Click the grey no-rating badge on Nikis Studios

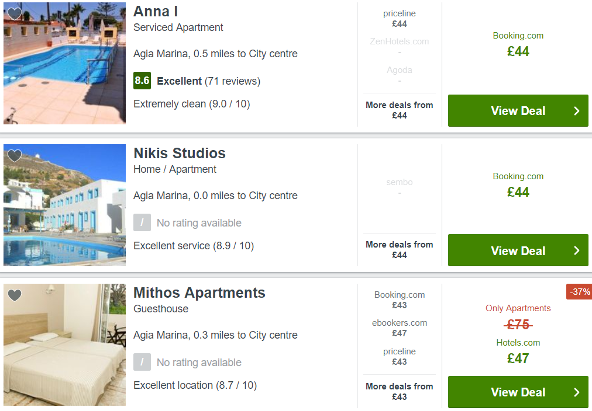pos(142,222)
